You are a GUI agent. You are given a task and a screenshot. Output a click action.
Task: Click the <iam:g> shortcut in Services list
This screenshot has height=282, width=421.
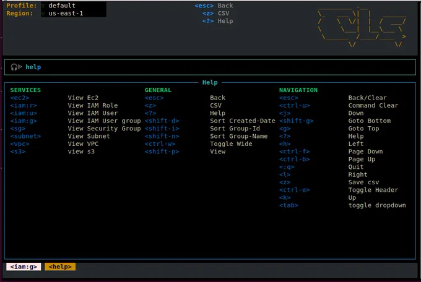(x=24, y=121)
